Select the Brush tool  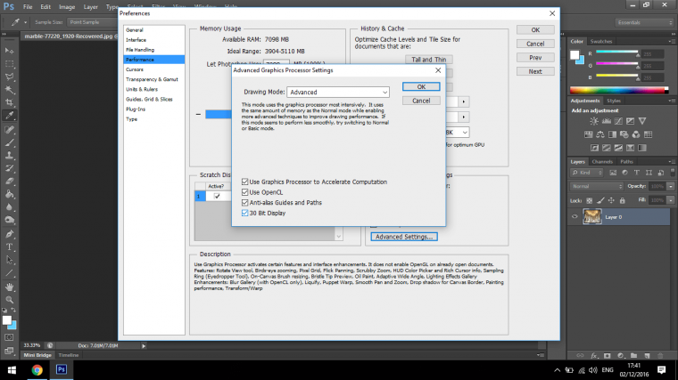coord(9,142)
